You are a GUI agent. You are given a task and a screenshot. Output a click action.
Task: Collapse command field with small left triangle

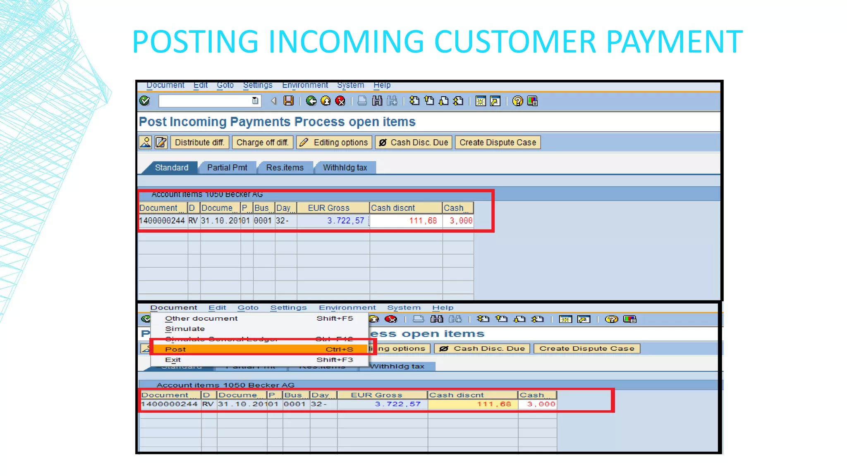click(x=273, y=101)
